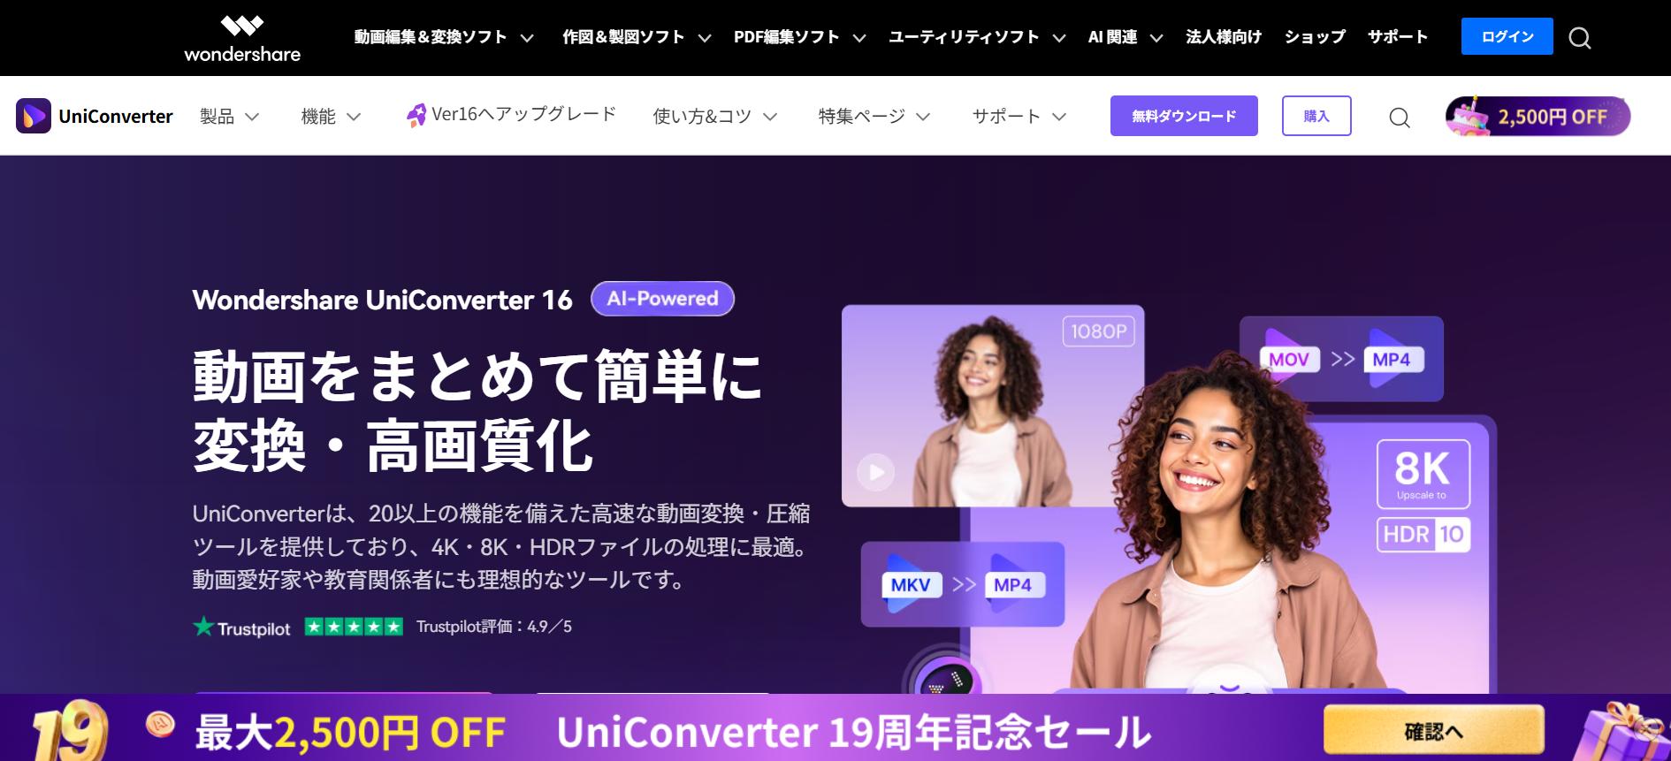Open search in the black top bar

(1580, 38)
